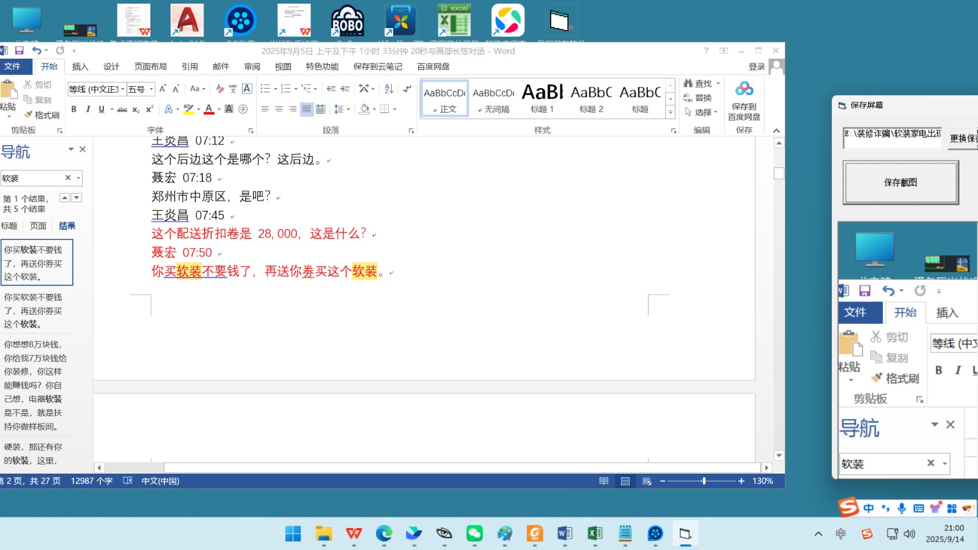The width and height of the screenshot is (978, 550).
Task: Click the Undo arrow in Quick Access Toolbar
Action: [x=37, y=51]
